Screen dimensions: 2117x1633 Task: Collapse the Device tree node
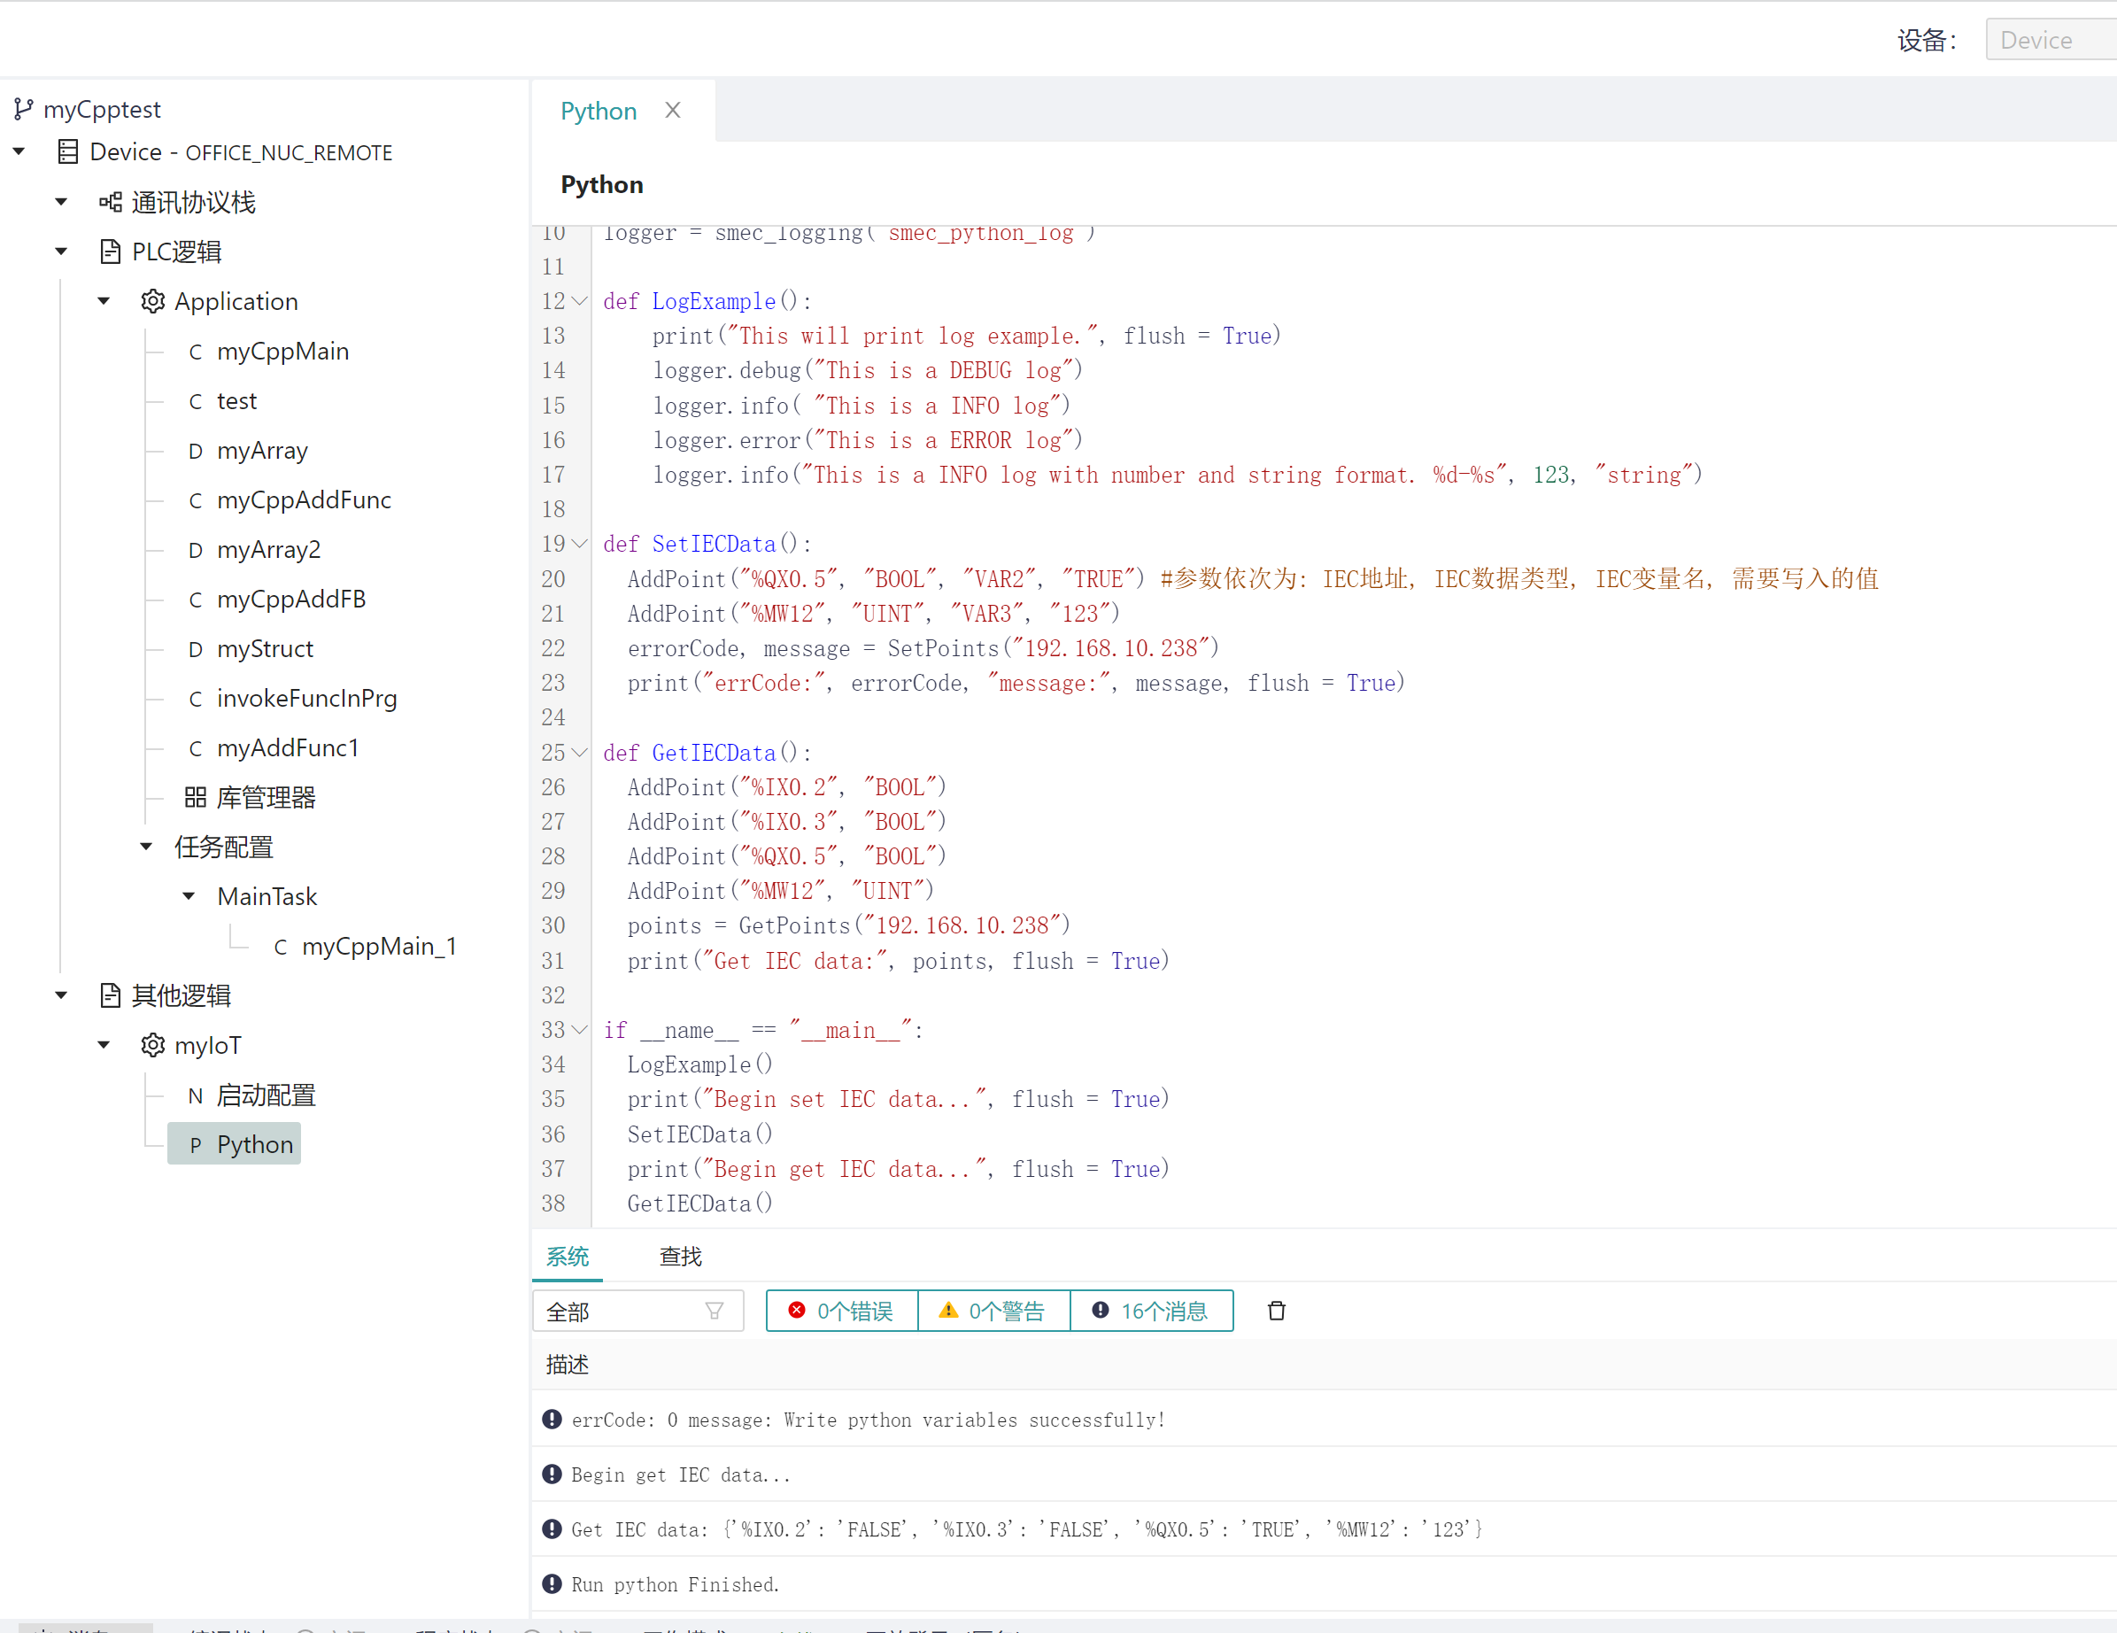coord(19,152)
